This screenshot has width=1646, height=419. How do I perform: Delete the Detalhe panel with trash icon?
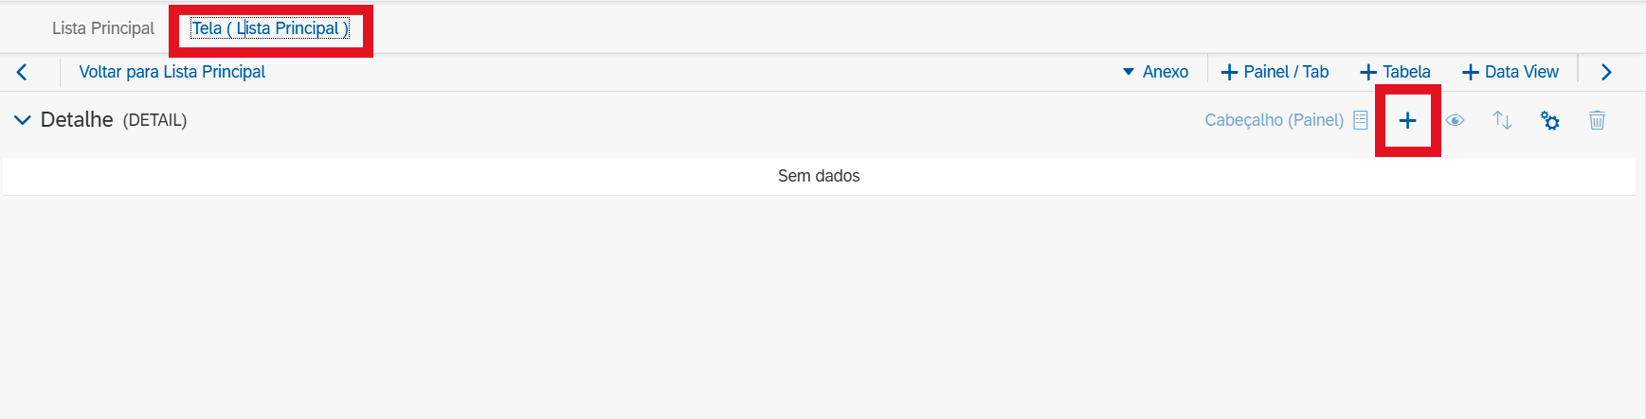point(1597,120)
